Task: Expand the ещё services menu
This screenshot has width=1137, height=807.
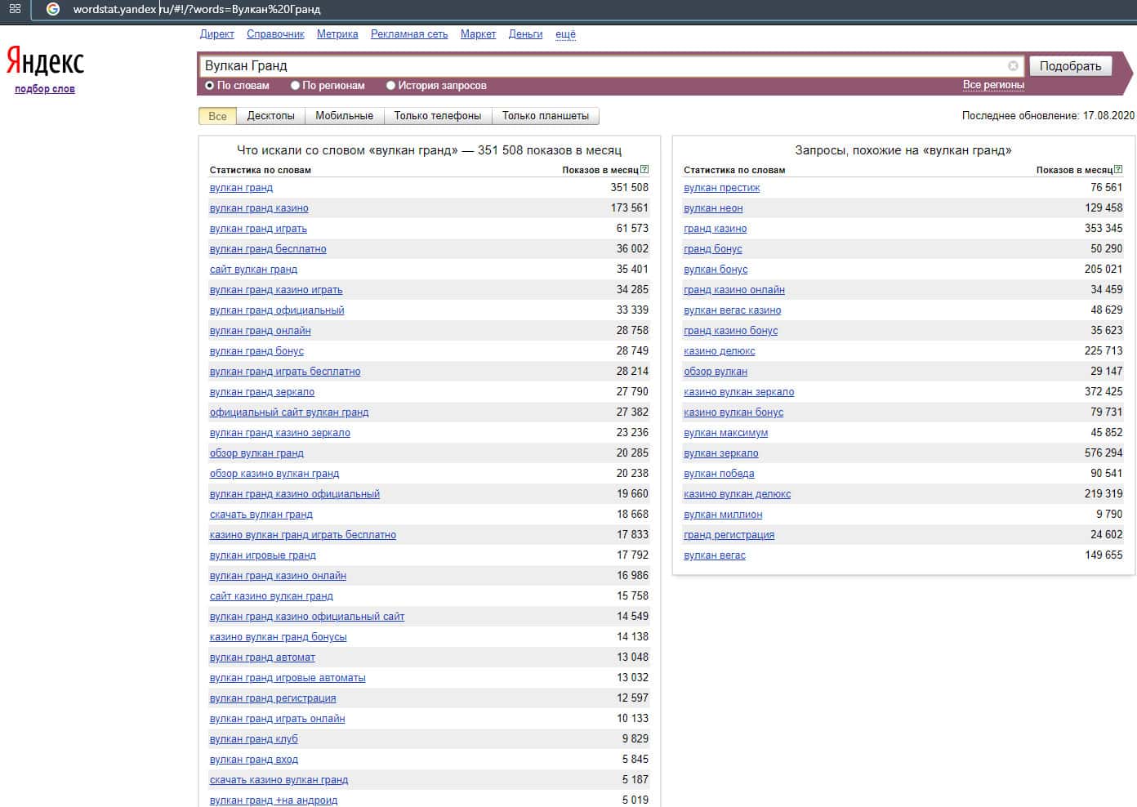Action: pyautogui.click(x=565, y=34)
